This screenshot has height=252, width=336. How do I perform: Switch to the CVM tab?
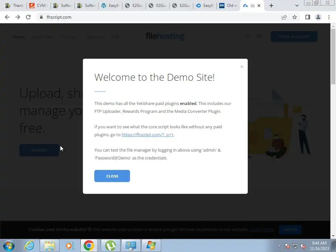pyautogui.click(x=39, y=6)
